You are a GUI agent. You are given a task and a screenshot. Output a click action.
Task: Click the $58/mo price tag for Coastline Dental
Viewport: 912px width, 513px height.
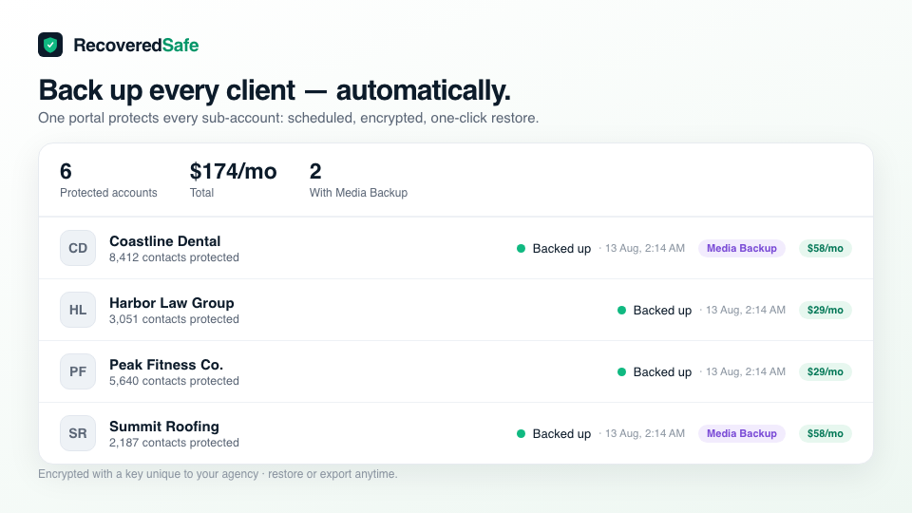coord(826,248)
